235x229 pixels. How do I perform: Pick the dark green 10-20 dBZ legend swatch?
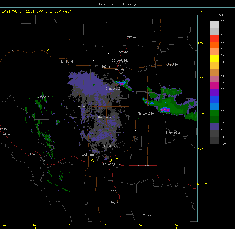click(x=214, y=120)
